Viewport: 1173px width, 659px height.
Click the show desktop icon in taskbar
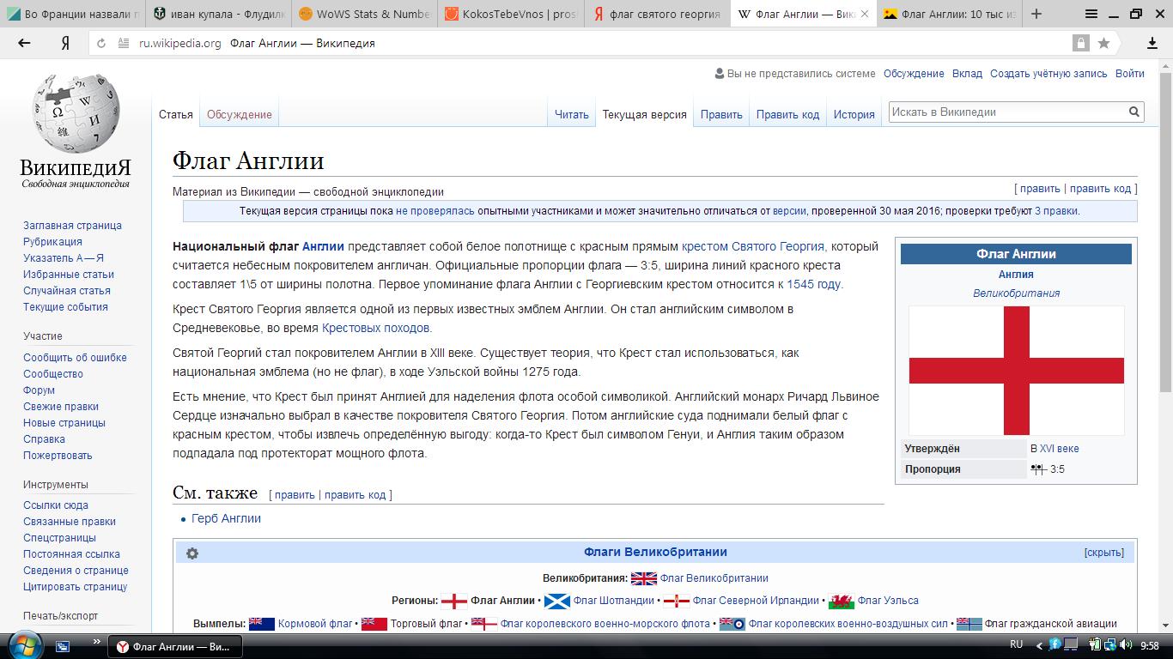coord(63,646)
